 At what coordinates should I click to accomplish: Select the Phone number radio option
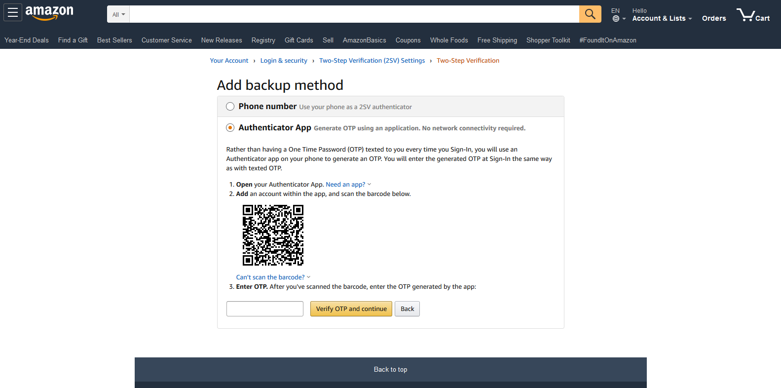(230, 107)
